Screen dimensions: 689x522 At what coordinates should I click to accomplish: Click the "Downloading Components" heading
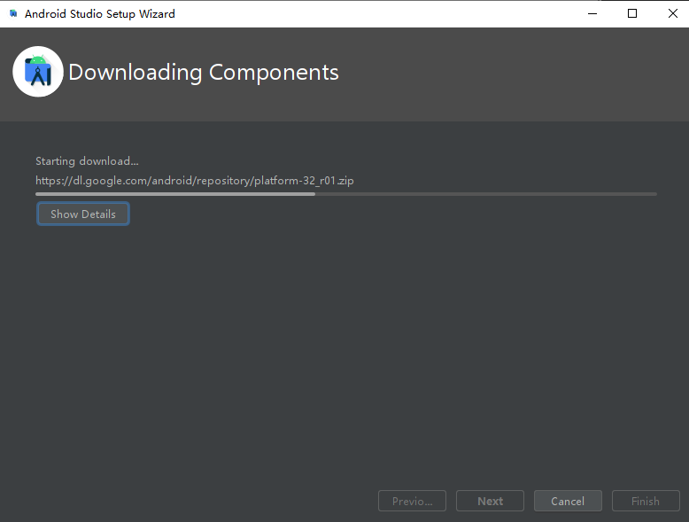204,73
